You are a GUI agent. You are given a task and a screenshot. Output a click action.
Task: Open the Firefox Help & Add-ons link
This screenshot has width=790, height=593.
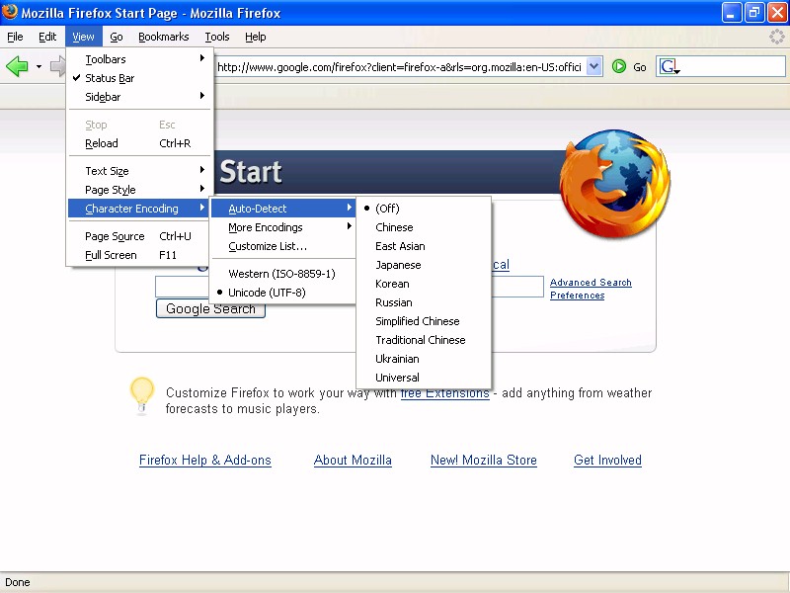point(205,460)
